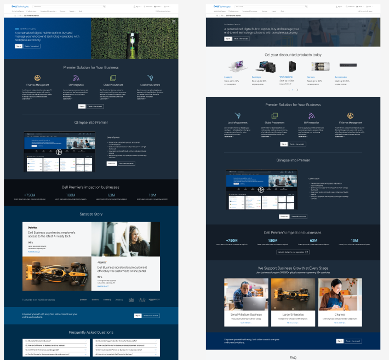
Task: Click next arrow of discounted products carousel
Action: (297, 90)
